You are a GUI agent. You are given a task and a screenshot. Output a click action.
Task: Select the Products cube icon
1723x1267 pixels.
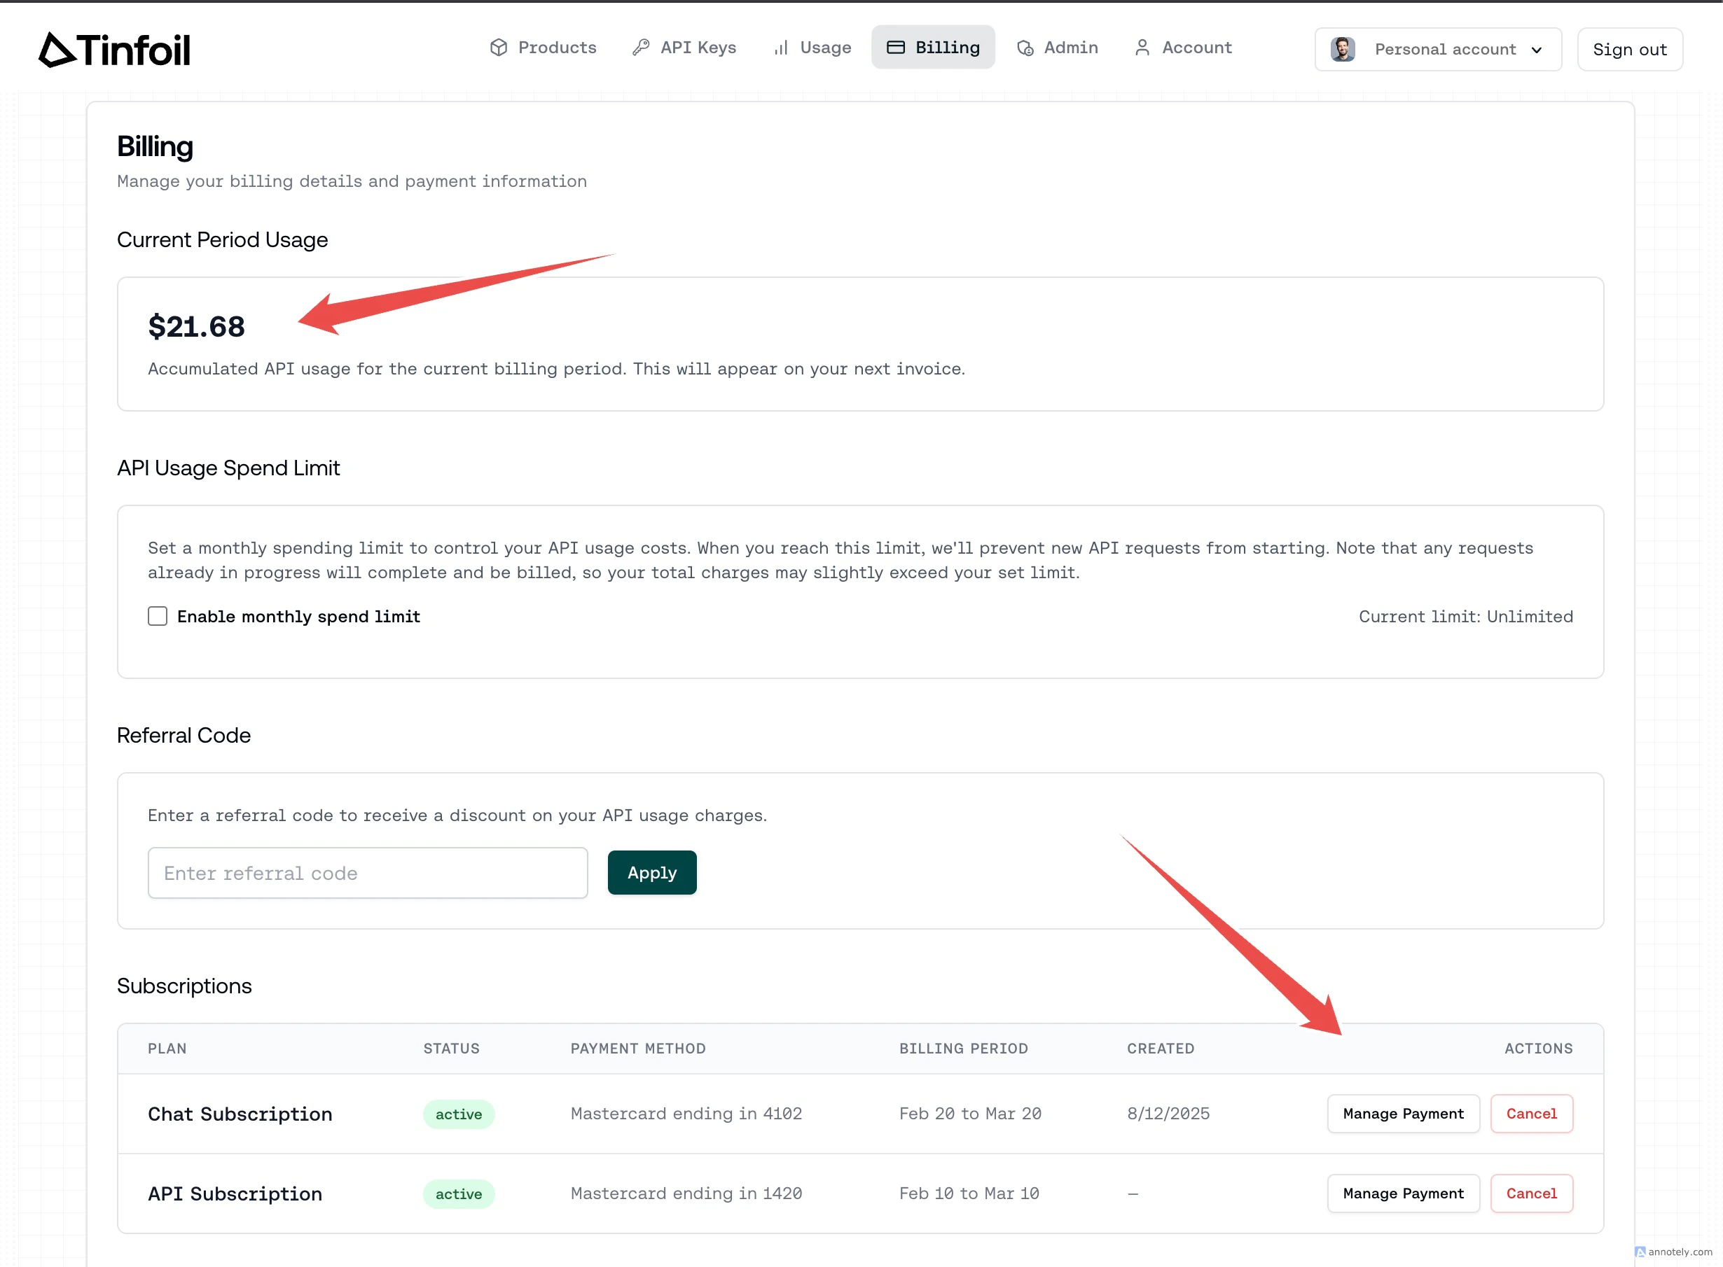(x=499, y=47)
